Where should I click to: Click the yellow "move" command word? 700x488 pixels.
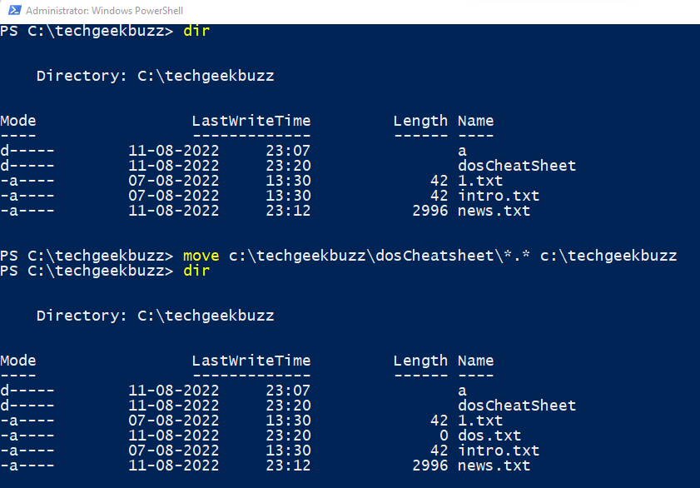coord(201,256)
